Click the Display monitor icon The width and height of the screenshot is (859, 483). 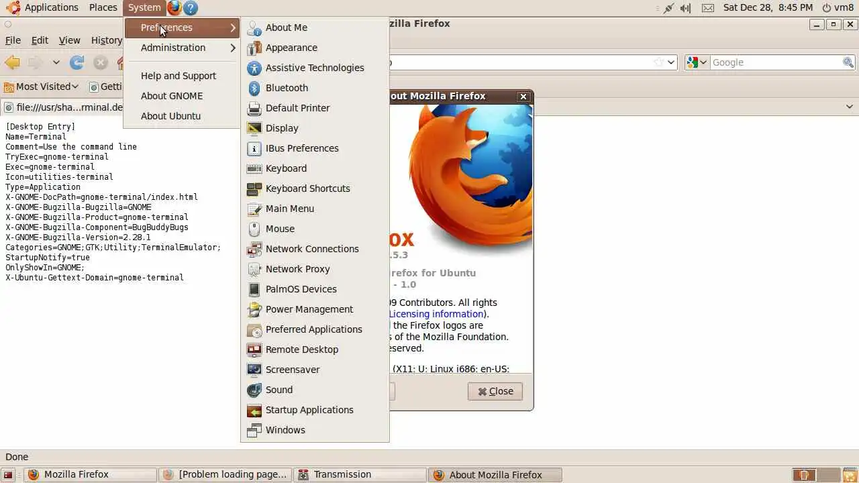(254, 128)
